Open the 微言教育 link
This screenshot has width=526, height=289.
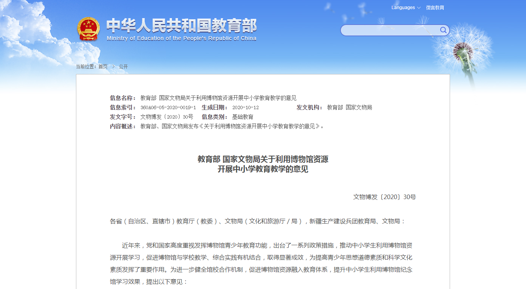(435, 8)
